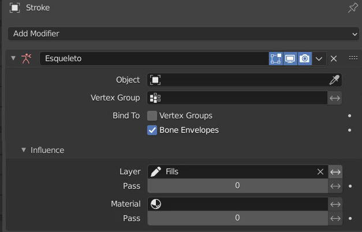Screen dimensions: 362x232
Task: Disable the Bone Envelopes checkbox
Action: (152, 130)
